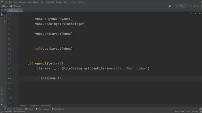
Task: Click on getOpenFileName in line 65
Action: (98, 68)
